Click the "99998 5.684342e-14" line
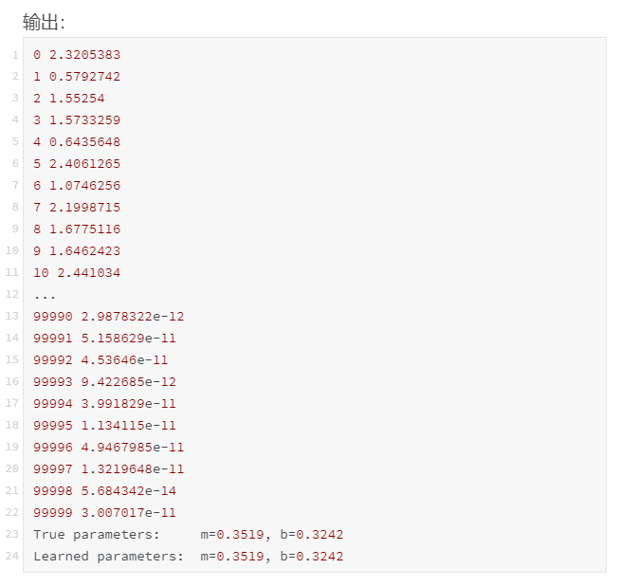The height and width of the screenshot is (587, 620). [x=104, y=491]
